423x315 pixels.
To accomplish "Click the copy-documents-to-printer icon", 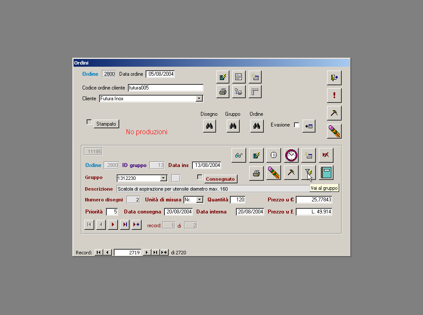I will pyautogui.click(x=239, y=92).
